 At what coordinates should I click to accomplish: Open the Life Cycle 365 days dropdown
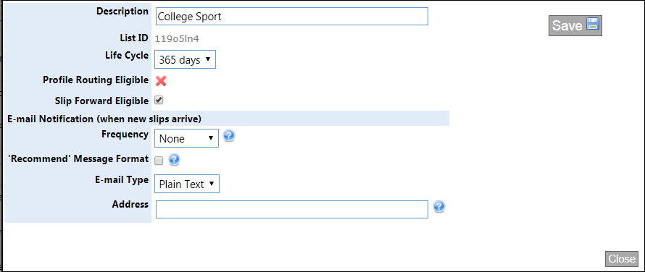tap(185, 59)
